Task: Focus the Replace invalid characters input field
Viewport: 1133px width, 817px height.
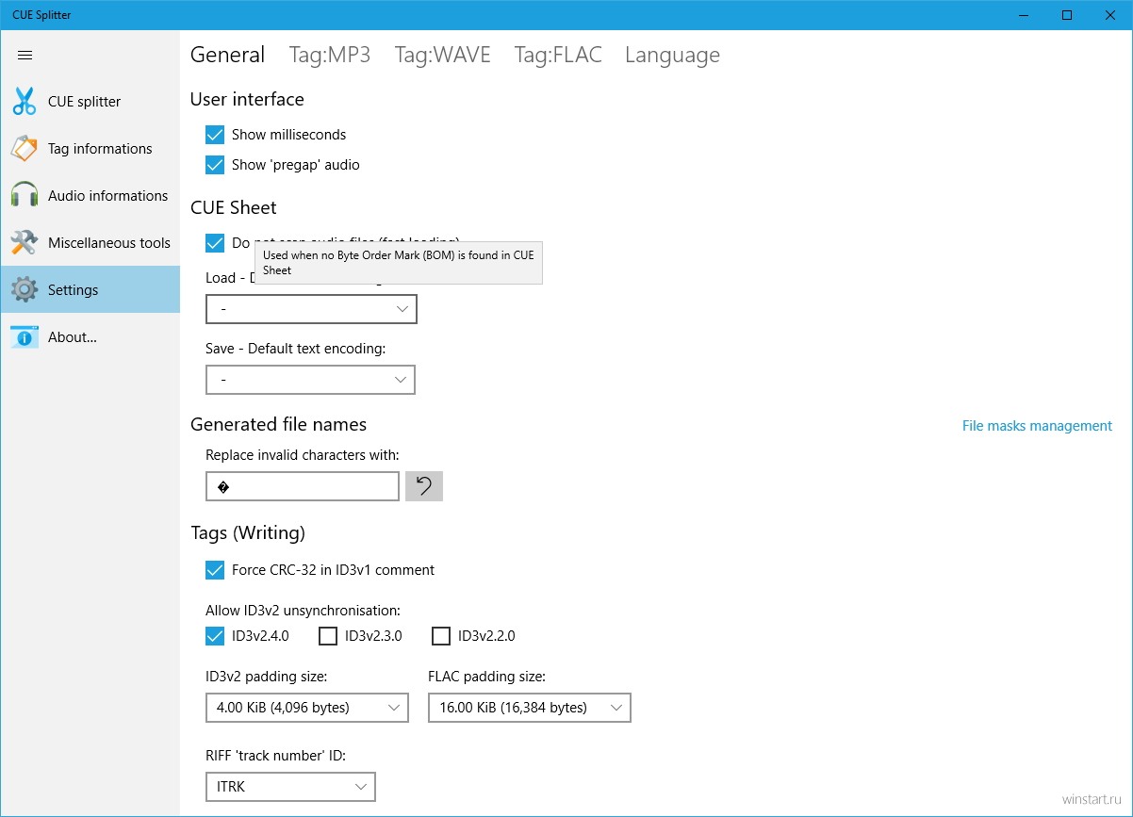Action: coord(303,486)
